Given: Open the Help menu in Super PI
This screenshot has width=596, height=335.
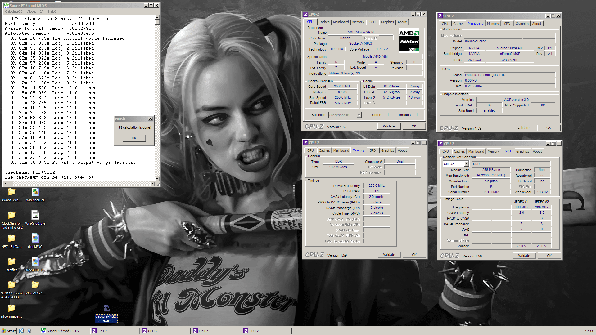Looking at the screenshot, I should (53, 11).
